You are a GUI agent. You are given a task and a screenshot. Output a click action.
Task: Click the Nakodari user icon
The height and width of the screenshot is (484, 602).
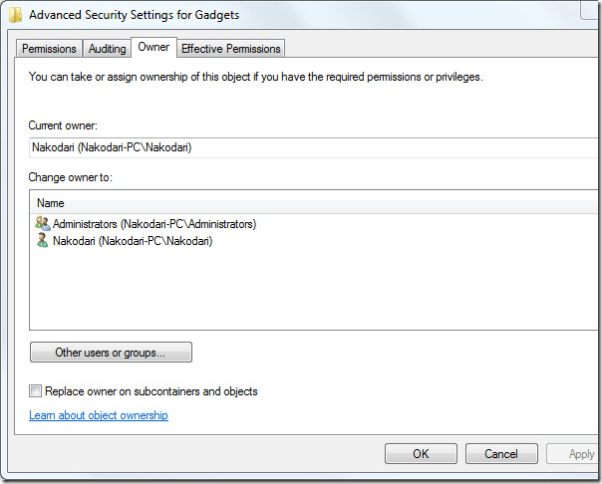coord(42,240)
